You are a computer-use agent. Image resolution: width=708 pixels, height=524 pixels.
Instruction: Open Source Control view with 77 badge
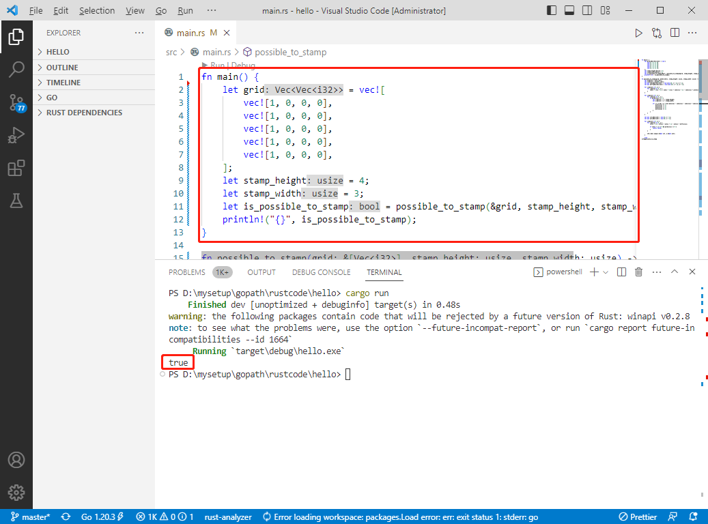(x=16, y=102)
